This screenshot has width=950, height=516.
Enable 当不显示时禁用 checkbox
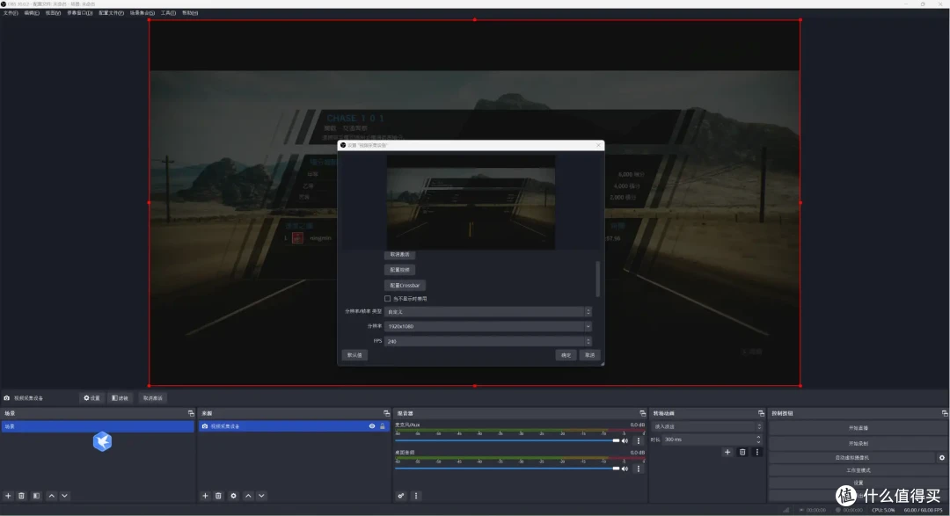[x=388, y=299]
